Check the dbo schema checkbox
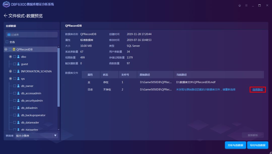 tap(15, 57)
